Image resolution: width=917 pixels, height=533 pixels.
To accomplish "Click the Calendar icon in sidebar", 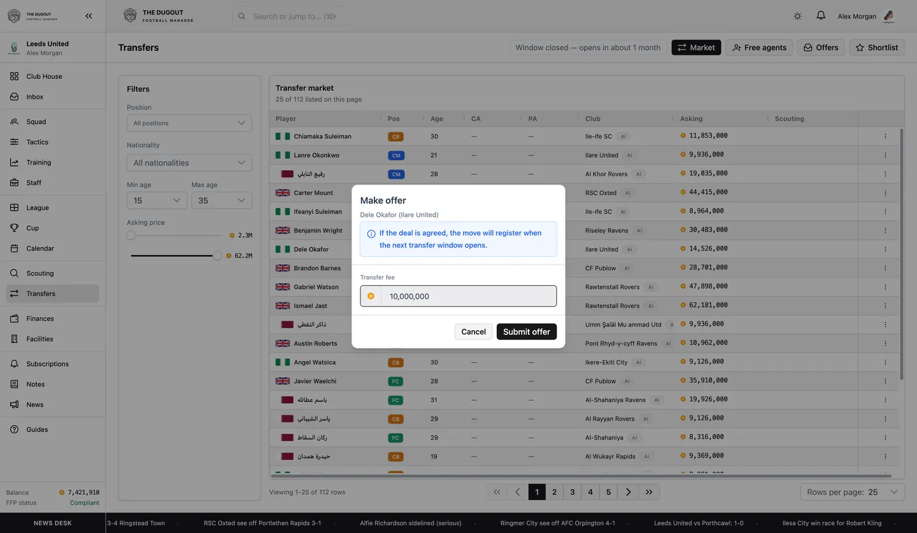I will pos(15,248).
